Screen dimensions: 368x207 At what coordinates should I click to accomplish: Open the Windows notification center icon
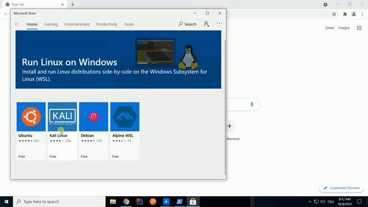pyautogui.click(x=359, y=202)
